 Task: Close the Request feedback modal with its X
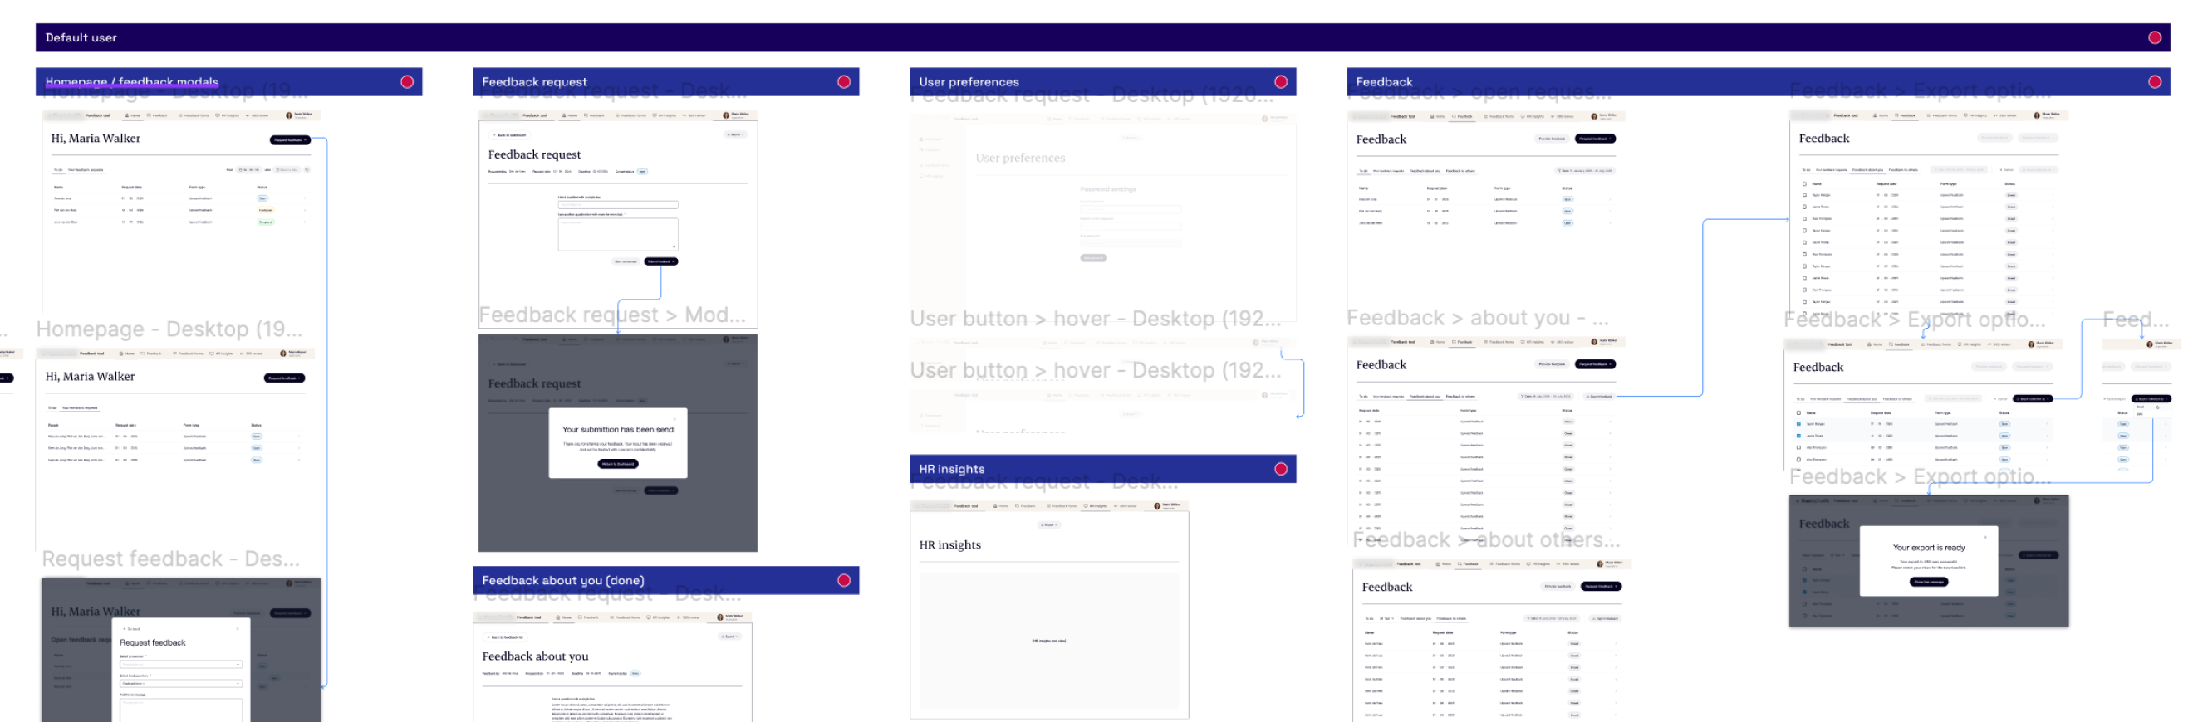[238, 628]
